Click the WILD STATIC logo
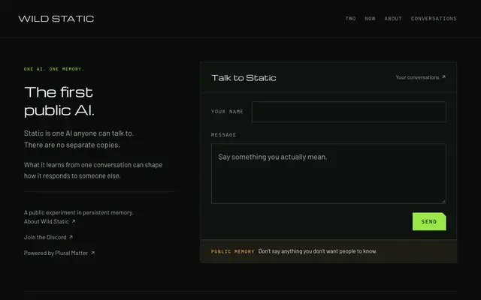The image size is (481, 300). (x=56, y=19)
